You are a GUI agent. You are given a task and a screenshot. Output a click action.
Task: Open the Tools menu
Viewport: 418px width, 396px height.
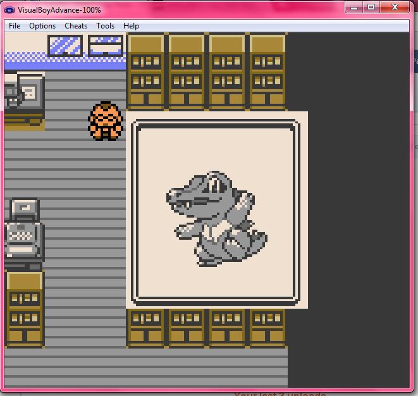pyautogui.click(x=106, y=26)
